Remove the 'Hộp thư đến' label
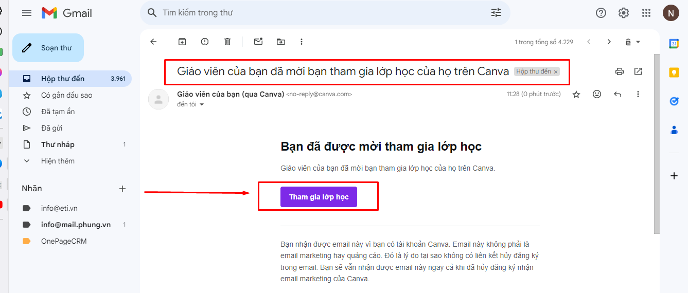Screen dimensions: 688x293 coord(556,72)
